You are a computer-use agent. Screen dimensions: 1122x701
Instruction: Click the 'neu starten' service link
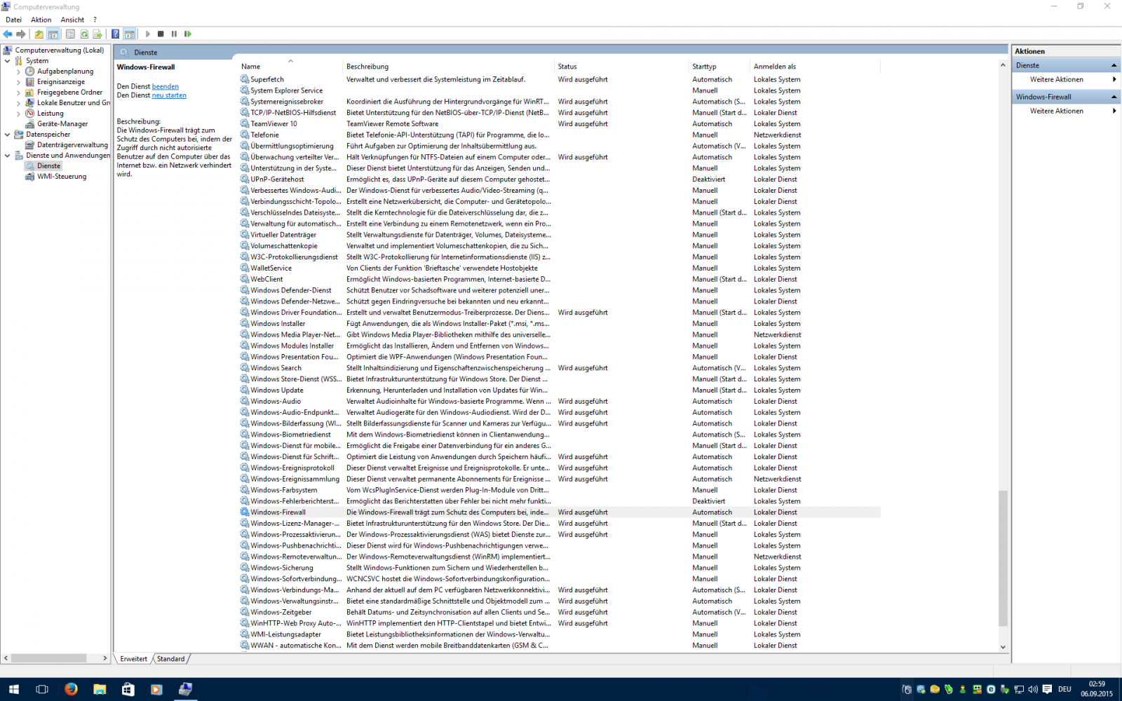click(x=169, y=95)
